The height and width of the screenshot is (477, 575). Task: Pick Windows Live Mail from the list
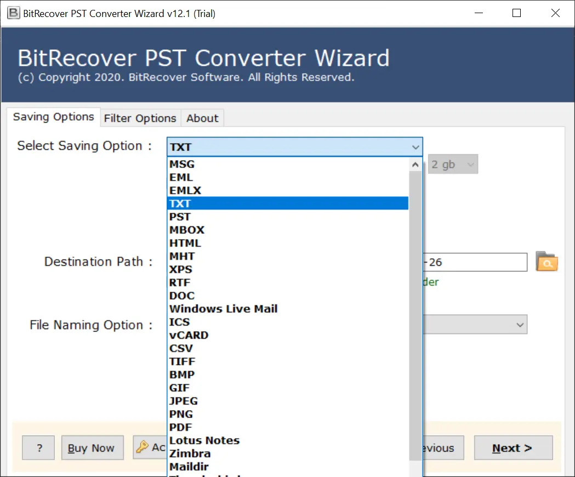tap(223, 309)
